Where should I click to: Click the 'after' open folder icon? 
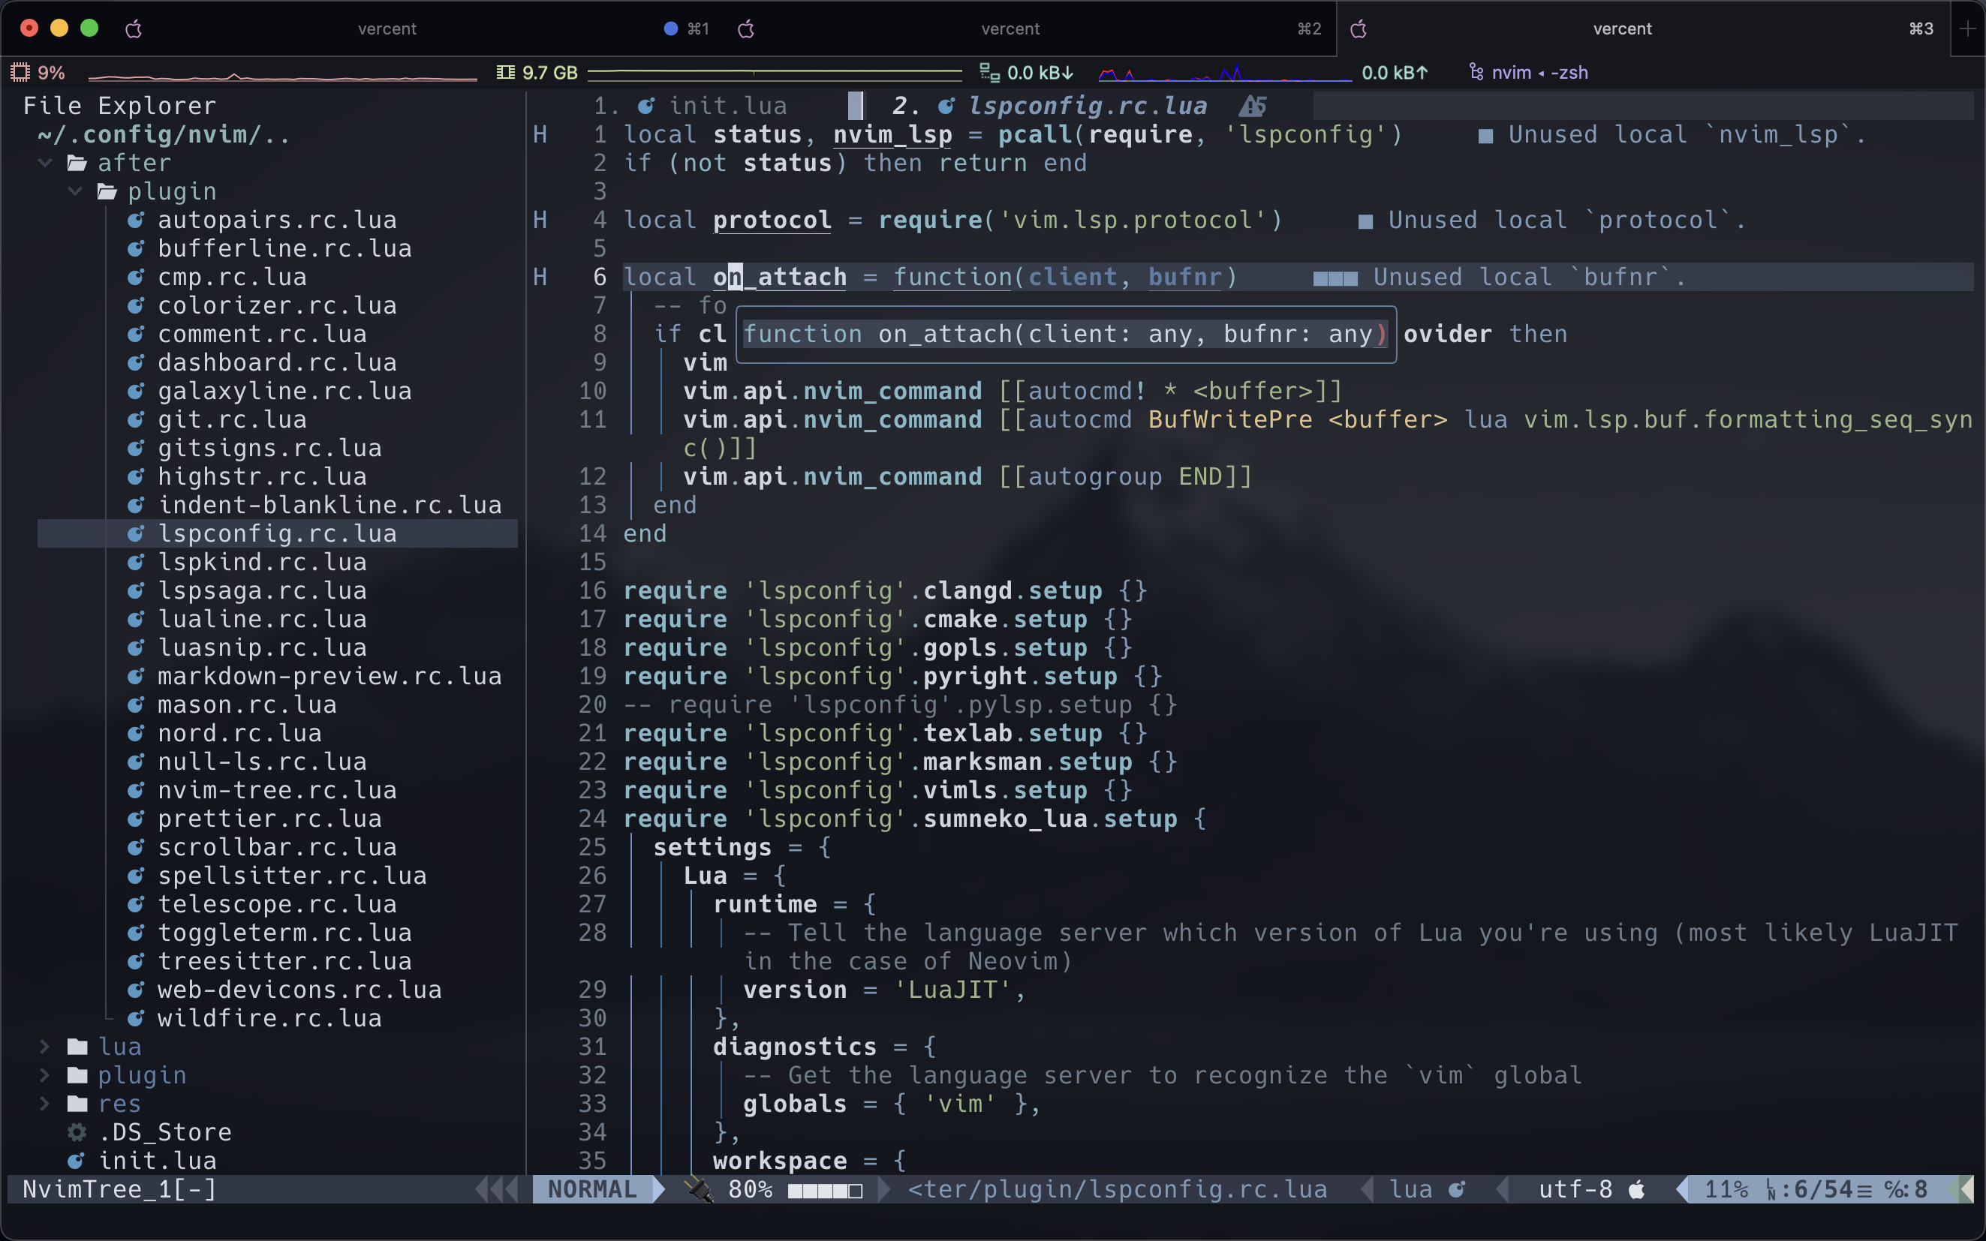click(77, 163)
